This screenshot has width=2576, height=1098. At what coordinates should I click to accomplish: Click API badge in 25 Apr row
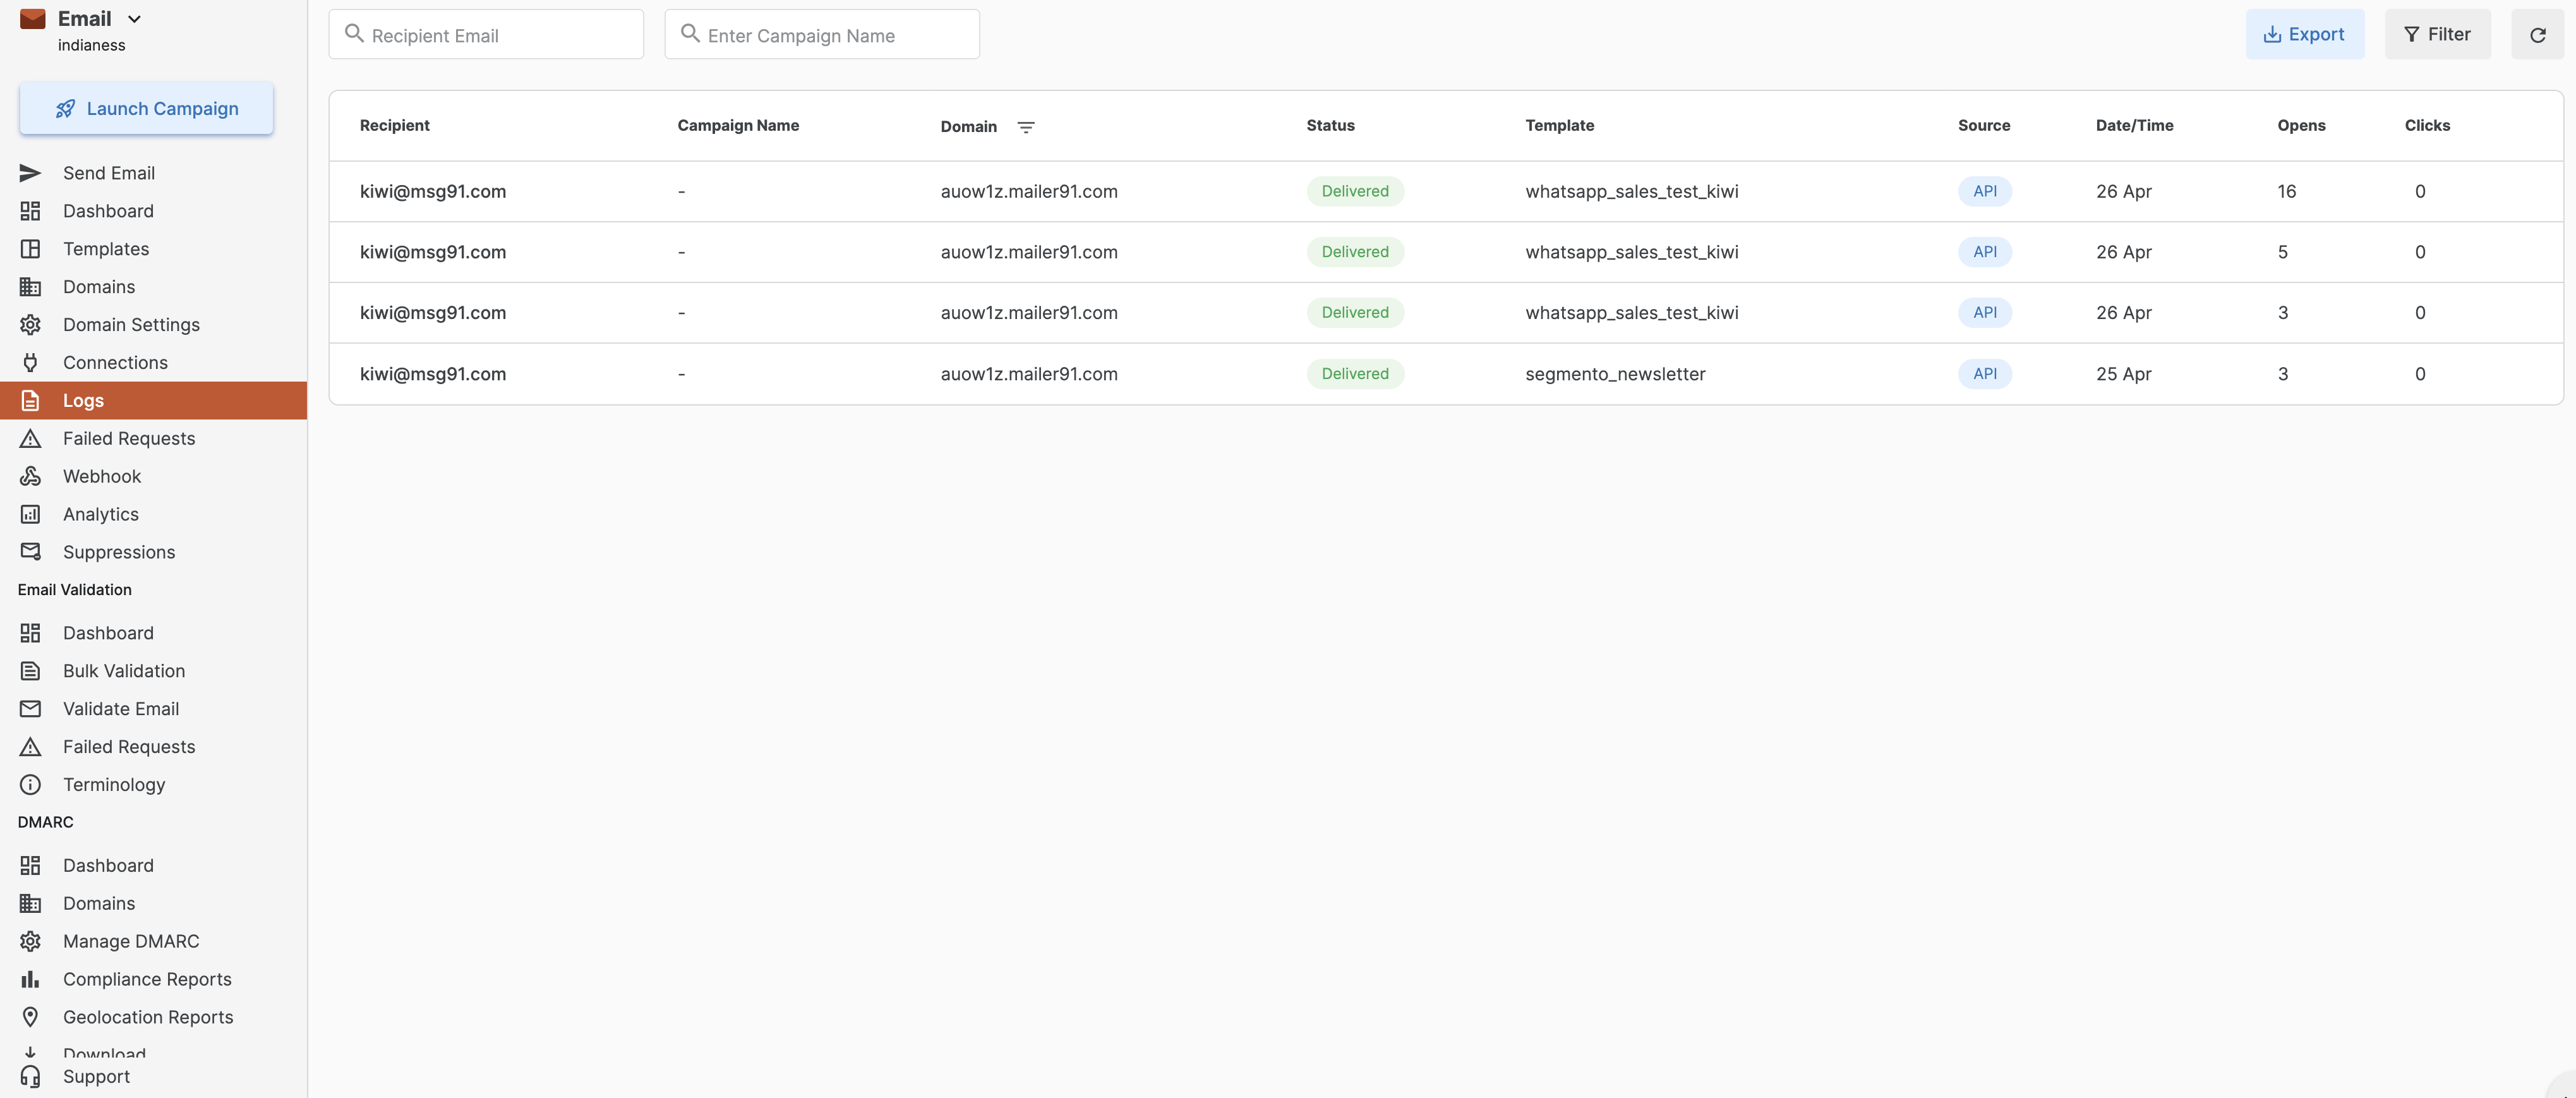1984,374
